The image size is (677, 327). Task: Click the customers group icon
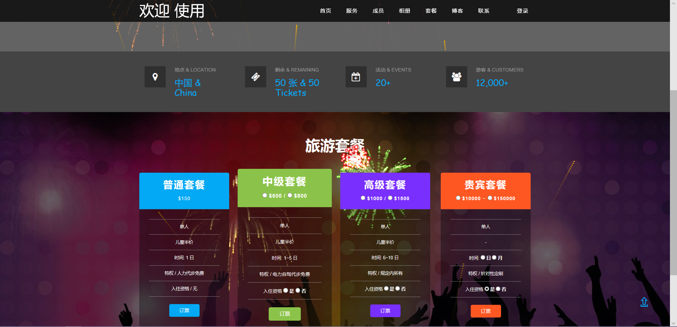pyautogui.click(x=457, y=77)
